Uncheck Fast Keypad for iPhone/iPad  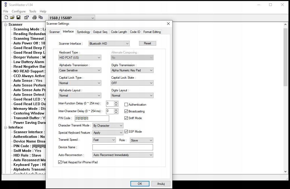60,162
